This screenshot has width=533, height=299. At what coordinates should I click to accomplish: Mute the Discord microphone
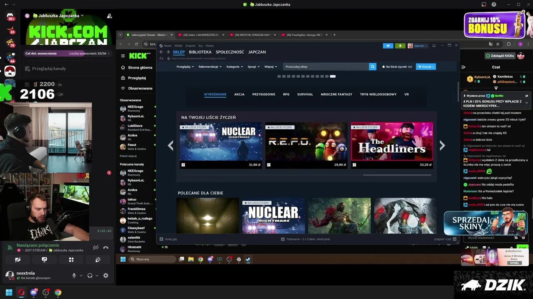tap(74, 275)
